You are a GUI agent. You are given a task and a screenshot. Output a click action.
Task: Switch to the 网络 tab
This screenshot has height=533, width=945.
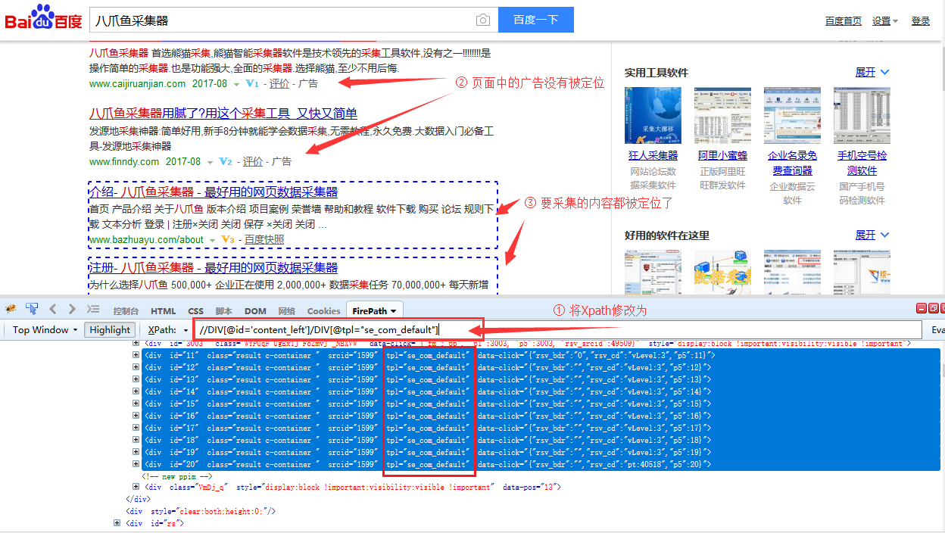[286, 311]
